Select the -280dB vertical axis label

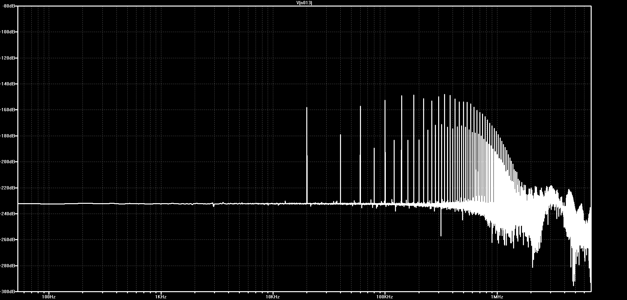[8, 266]
